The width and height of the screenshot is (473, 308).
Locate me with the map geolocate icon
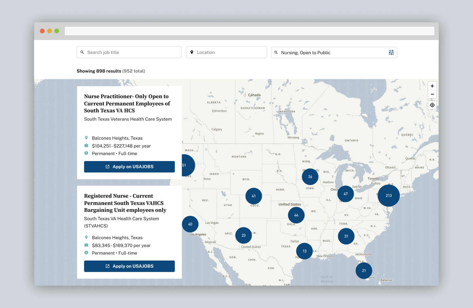coord(432,105)
